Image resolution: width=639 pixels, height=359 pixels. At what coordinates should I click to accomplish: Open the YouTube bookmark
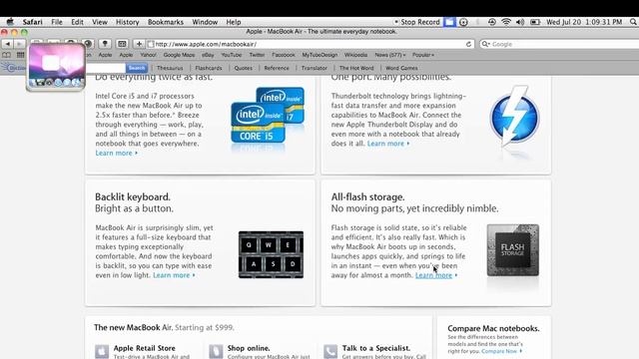[232, 55]
